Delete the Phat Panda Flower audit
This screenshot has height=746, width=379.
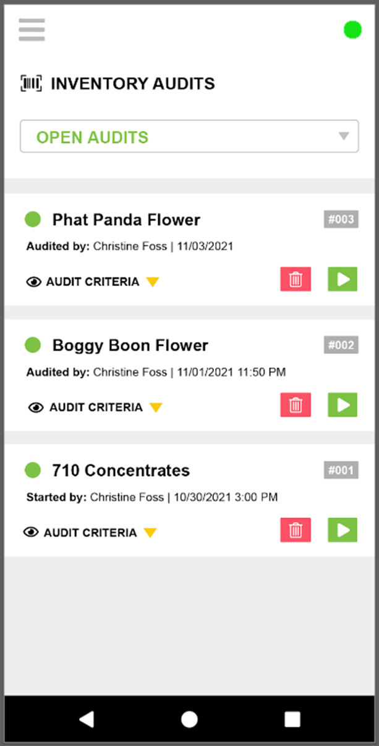pyautogui.click(x=296, y=279)
